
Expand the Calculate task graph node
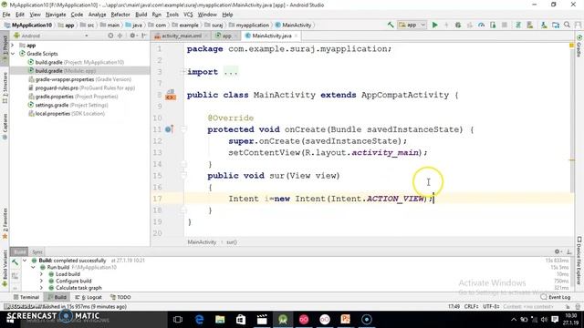coord(41,288)
